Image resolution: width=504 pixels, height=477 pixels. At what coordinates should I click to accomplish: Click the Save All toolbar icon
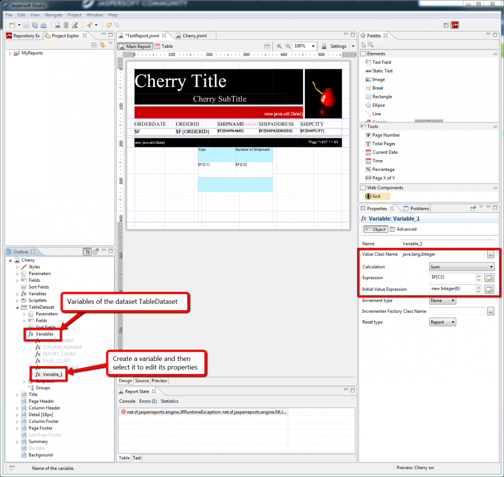coord(35,25)
